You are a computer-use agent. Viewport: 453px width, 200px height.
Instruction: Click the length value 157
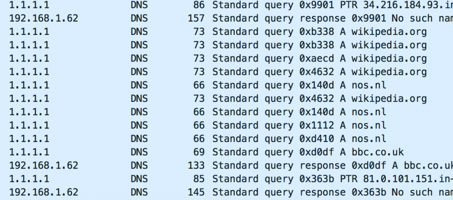[x=196, y=19]
